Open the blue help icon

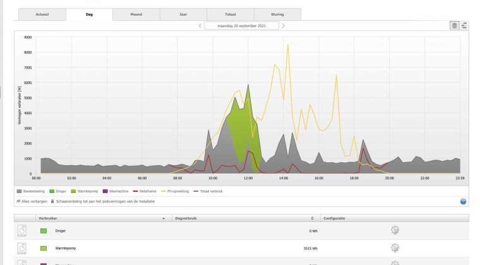463,201
